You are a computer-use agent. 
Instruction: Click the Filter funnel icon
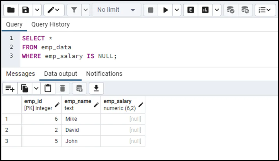click(74, 10)
